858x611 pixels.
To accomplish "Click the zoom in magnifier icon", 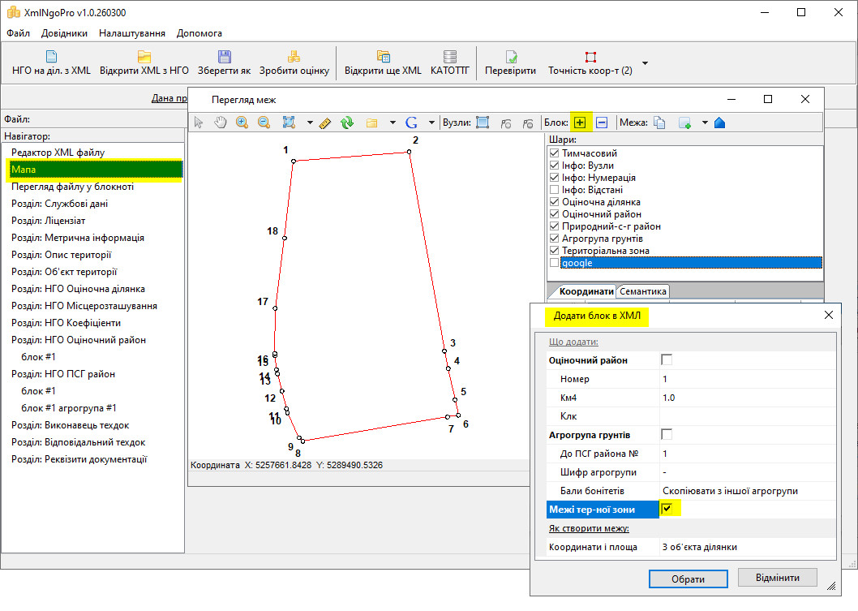I will coord(242,123).
